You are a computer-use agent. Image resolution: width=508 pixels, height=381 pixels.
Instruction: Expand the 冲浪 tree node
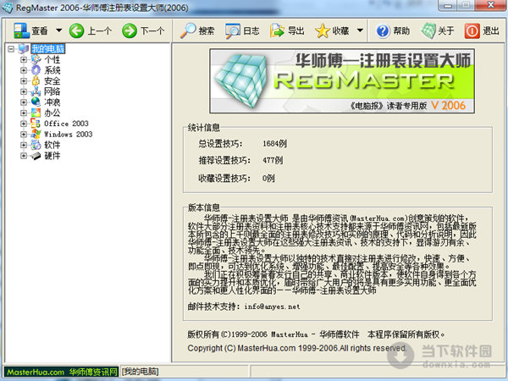24,102
